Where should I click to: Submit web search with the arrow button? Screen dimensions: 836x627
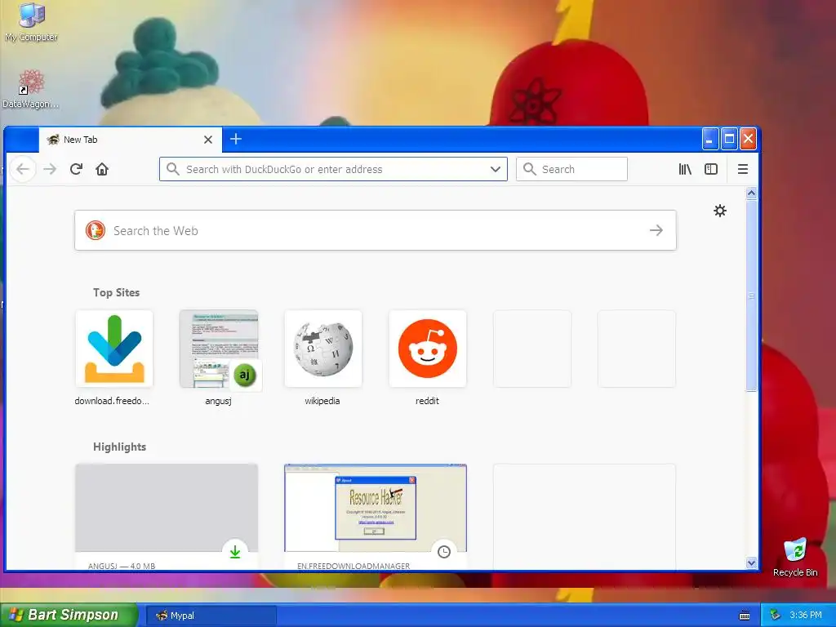656,230
